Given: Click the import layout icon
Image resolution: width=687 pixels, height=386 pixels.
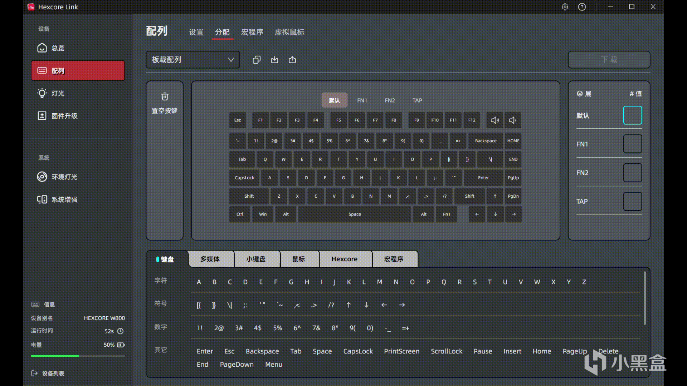Looking at the screenshot, I should pyautogui.click(x=274, y=60).
